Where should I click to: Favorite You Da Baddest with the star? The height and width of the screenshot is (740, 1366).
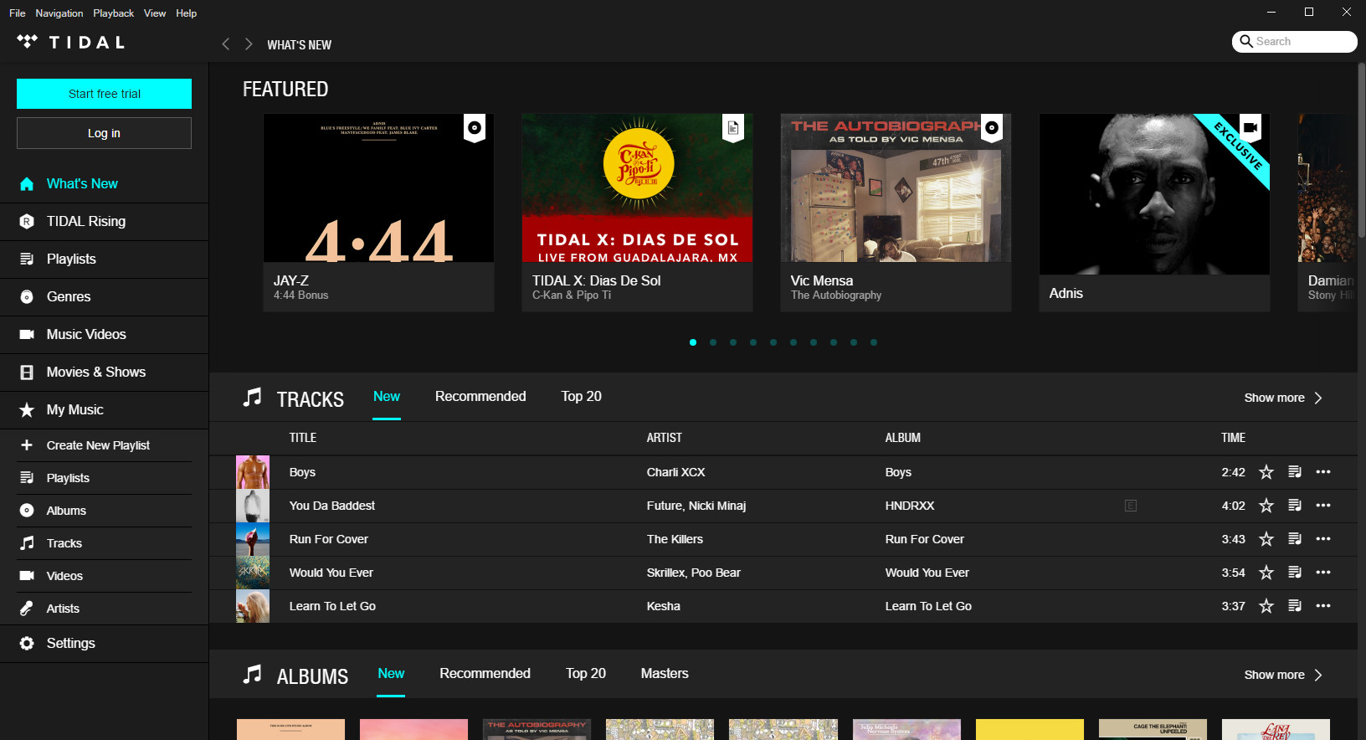point(1266,506)
